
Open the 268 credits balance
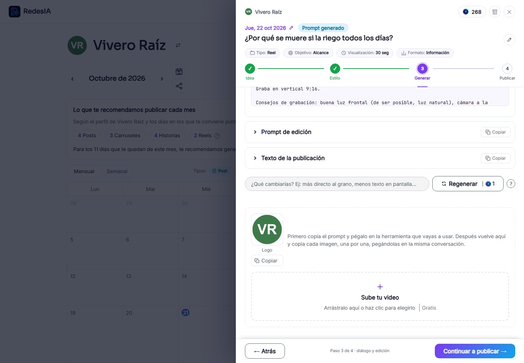pyautogui.click(x=472, y=12)
